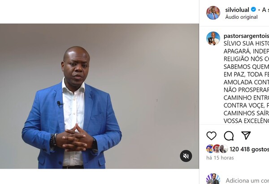Click the middle liker avatar with red cap
269x184 pixels.
[217, 149]
